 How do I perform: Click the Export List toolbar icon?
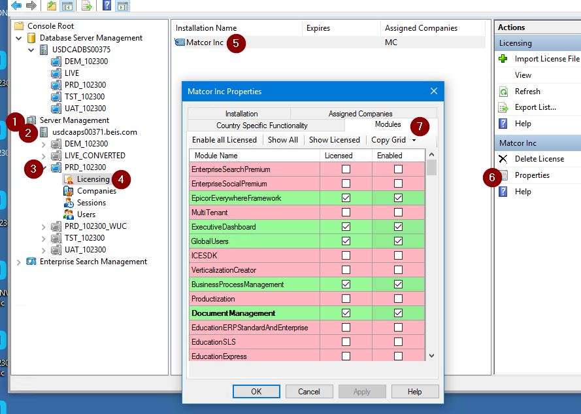87,6
